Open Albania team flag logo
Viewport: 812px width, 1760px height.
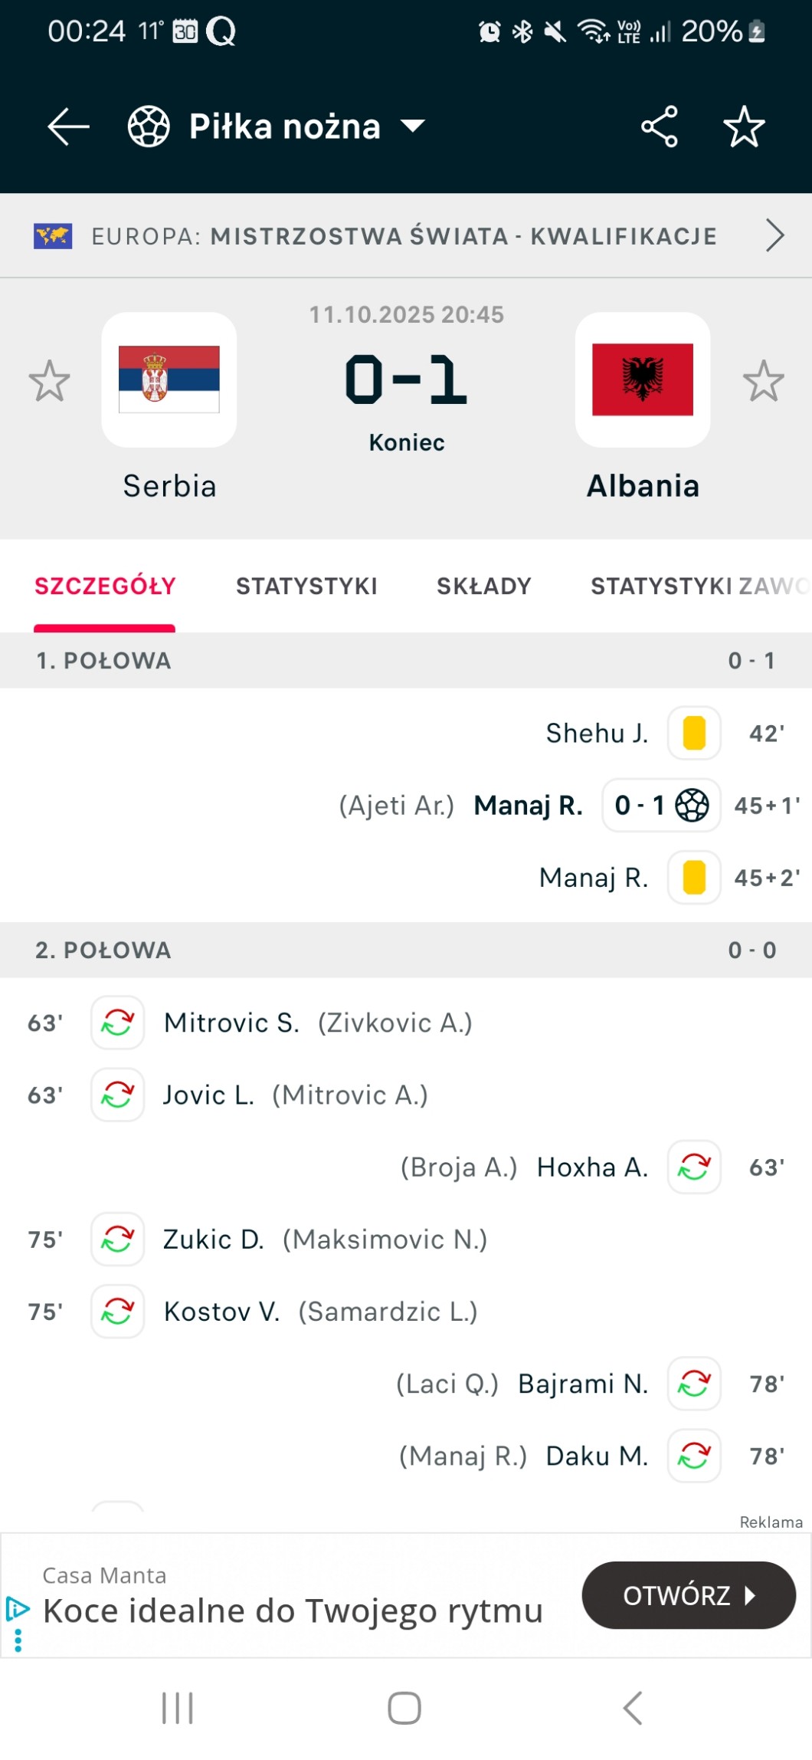click(x=643, y=380)
